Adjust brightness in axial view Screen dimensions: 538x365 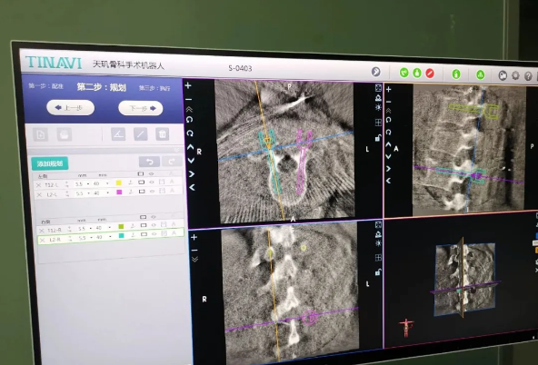tap(378, 107)
